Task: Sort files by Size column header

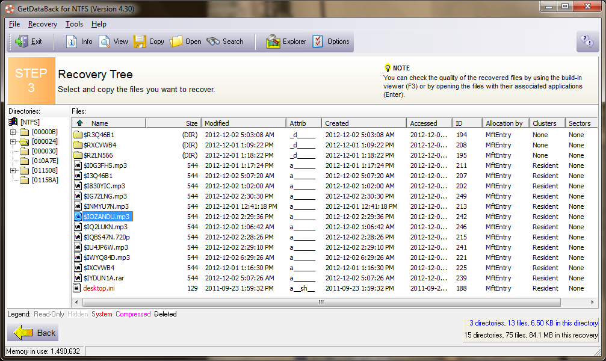Action: coord(173,123)
